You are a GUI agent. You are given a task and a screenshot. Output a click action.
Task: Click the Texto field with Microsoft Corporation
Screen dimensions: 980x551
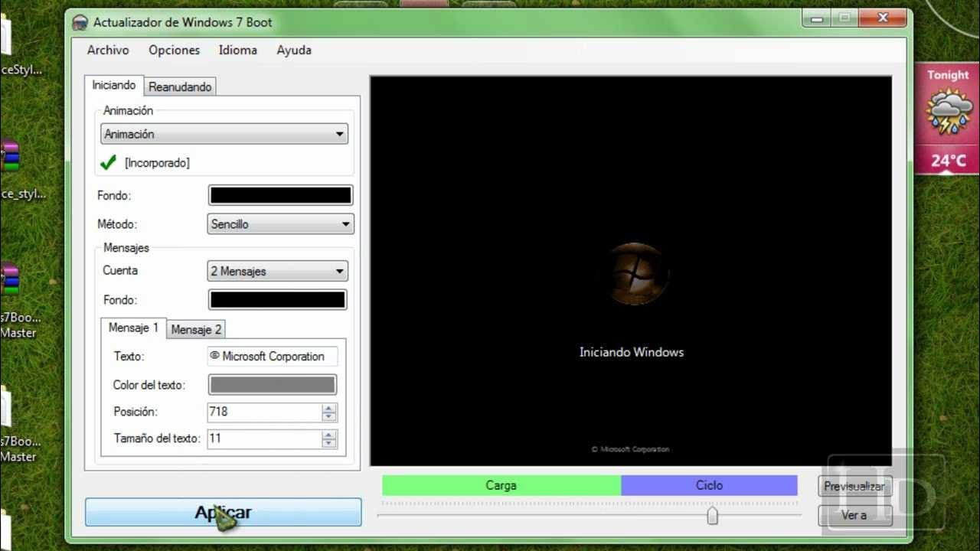(273, 356)
